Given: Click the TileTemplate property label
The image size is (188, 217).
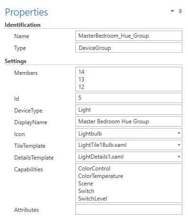Looking at the screenshot, I should [30, 146].
